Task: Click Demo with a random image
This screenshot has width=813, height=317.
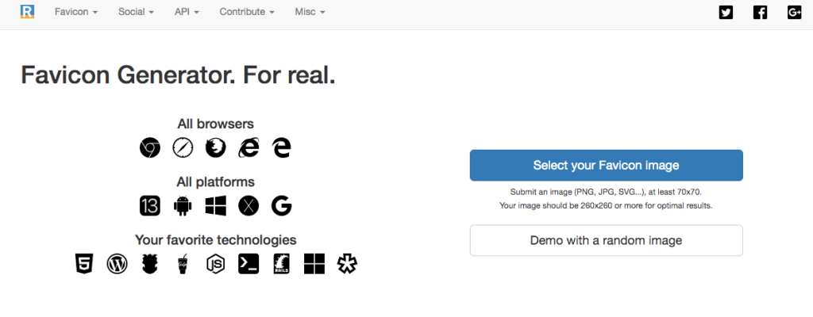Action: (x=606, y=240)
